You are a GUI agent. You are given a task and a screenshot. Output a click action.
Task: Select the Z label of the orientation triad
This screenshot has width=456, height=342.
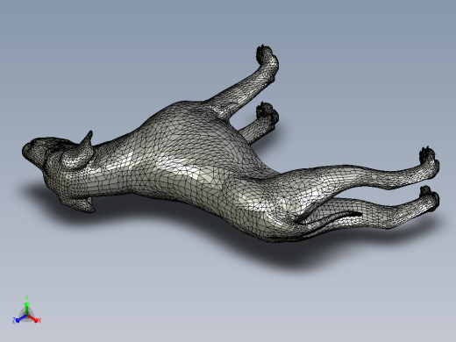[x=14, y=321]
